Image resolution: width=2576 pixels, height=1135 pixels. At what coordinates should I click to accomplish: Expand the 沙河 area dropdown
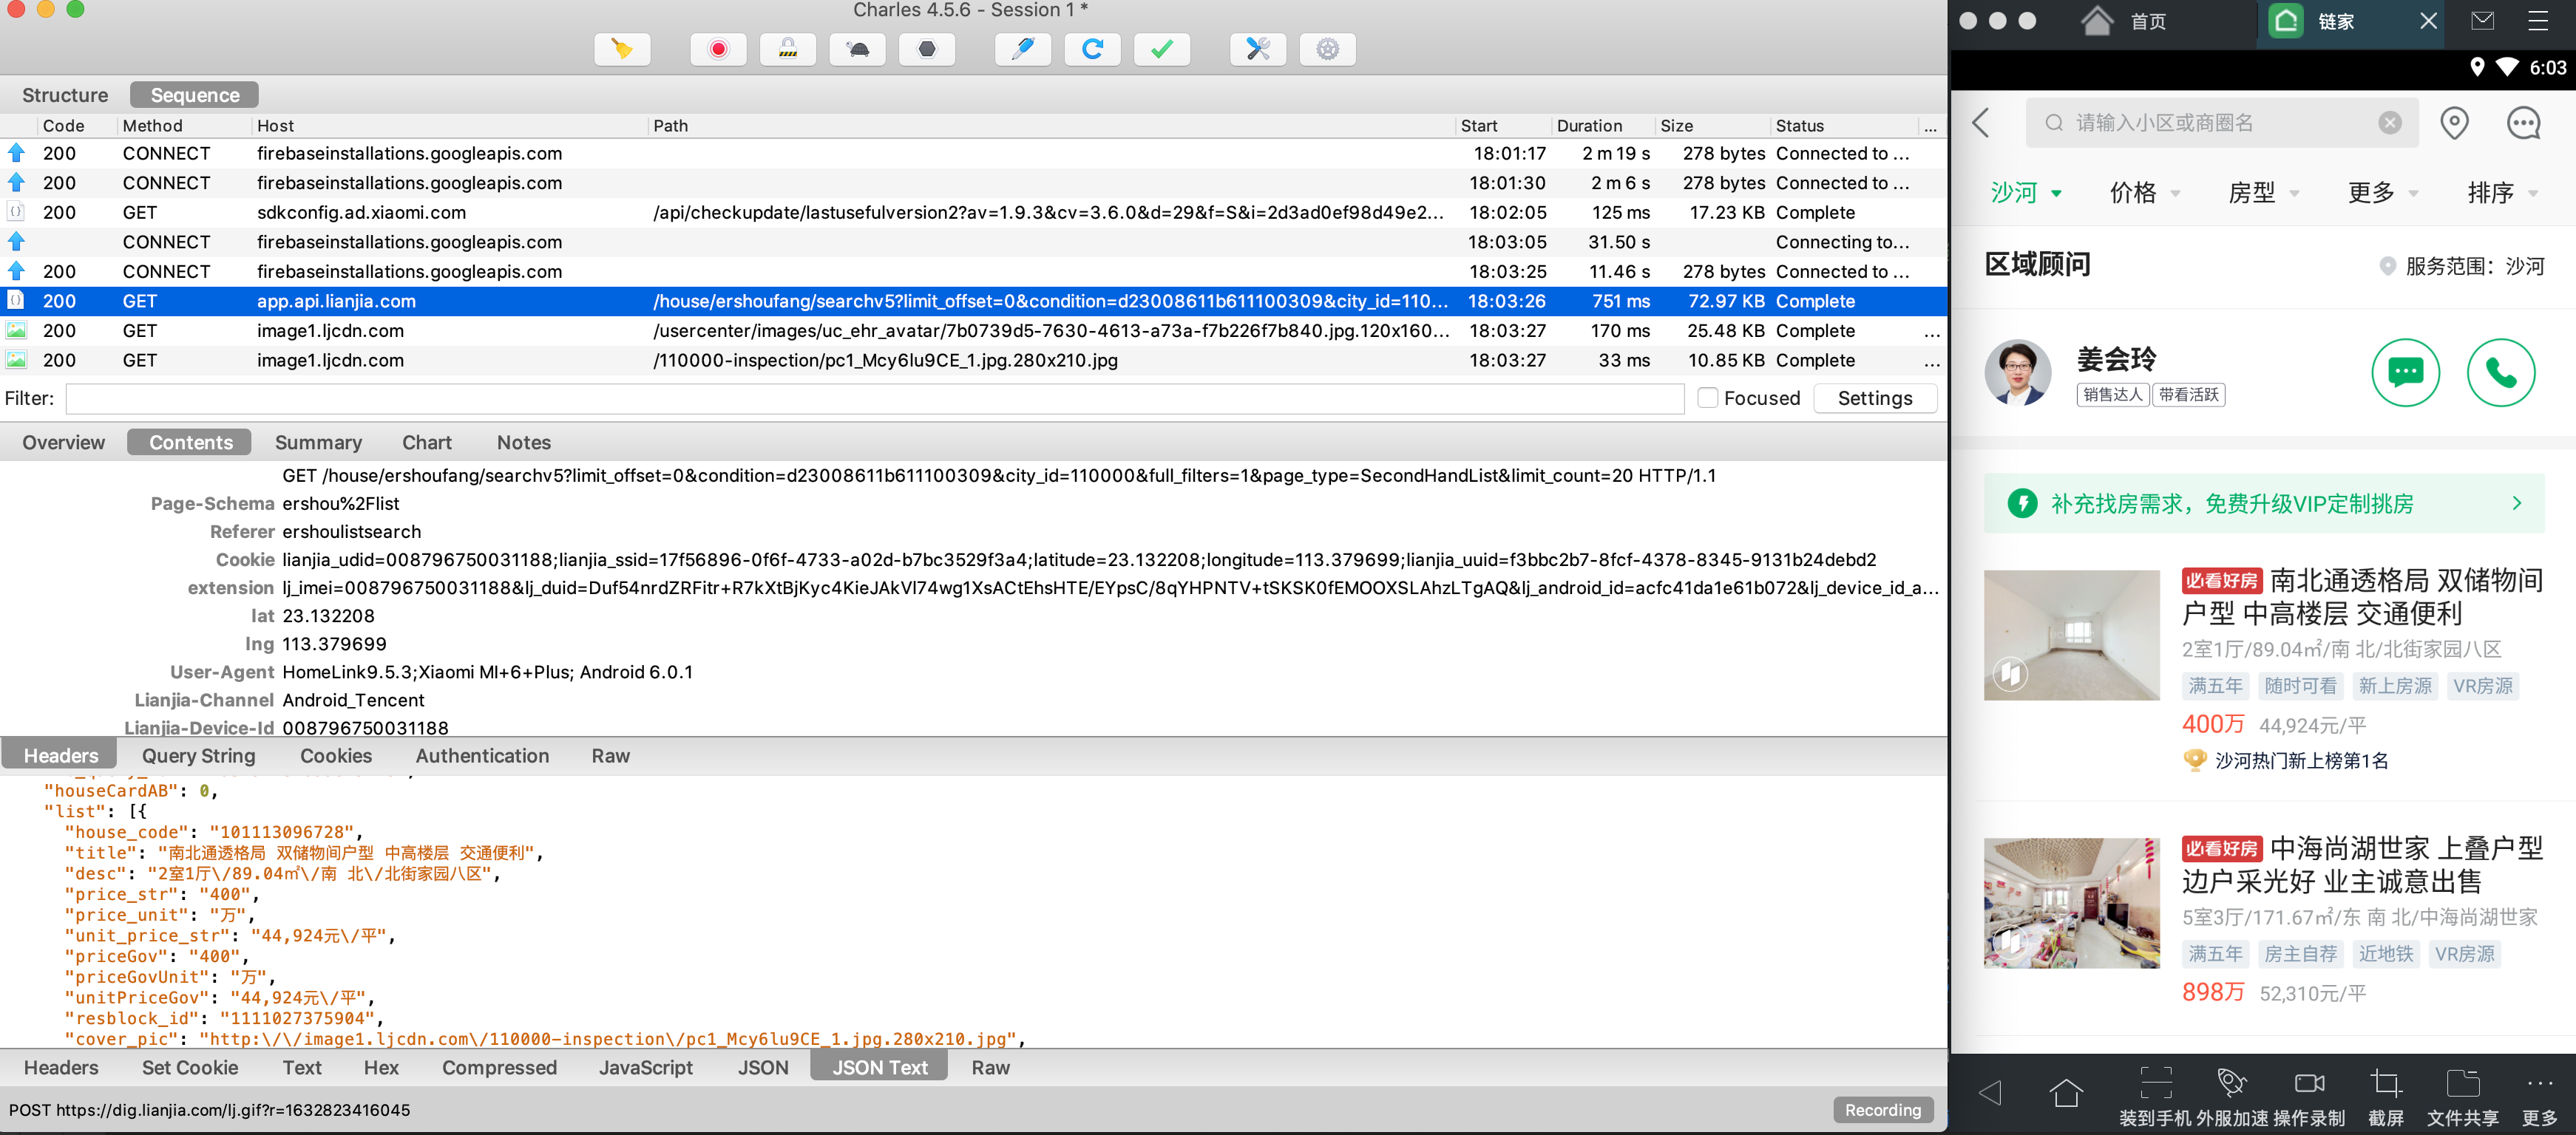coord(2025,192)
